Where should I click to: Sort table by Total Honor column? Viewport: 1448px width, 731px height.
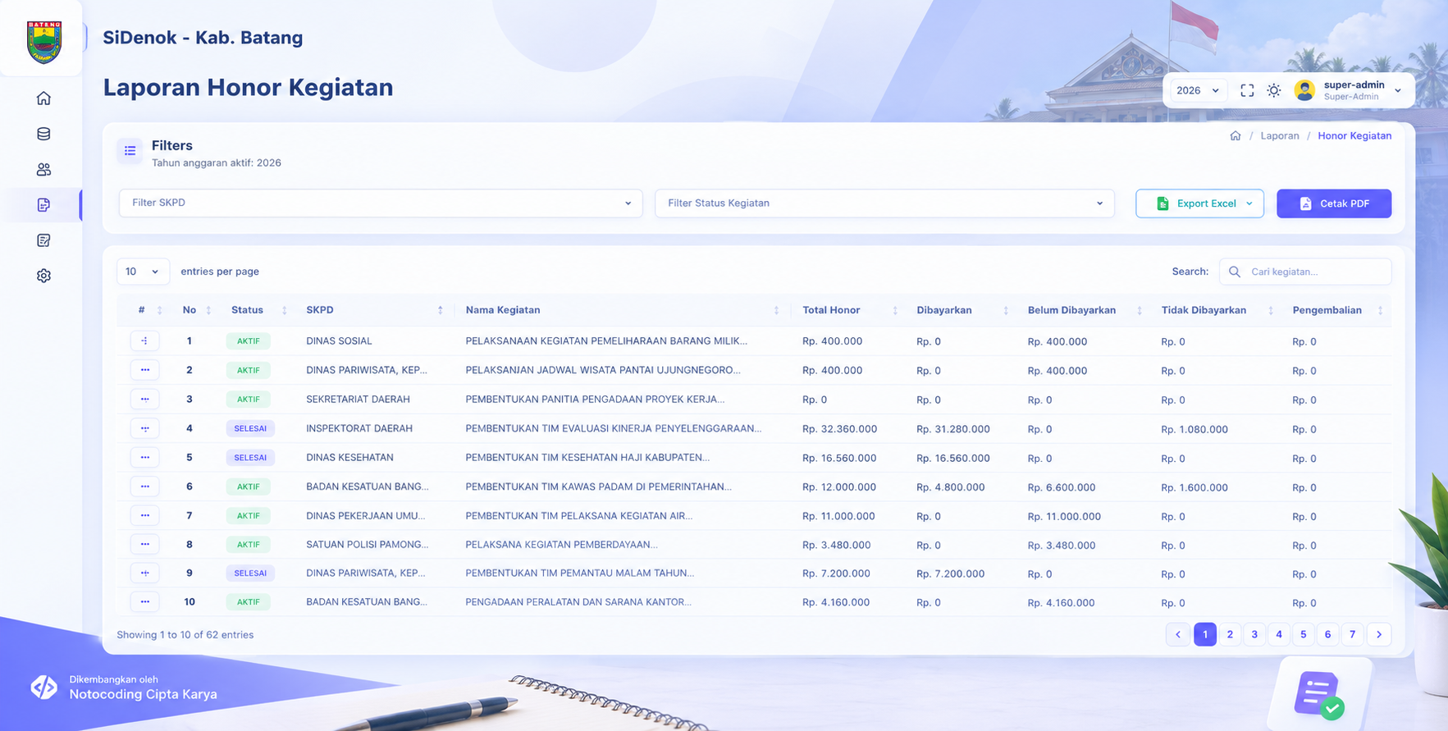point(850,310)
